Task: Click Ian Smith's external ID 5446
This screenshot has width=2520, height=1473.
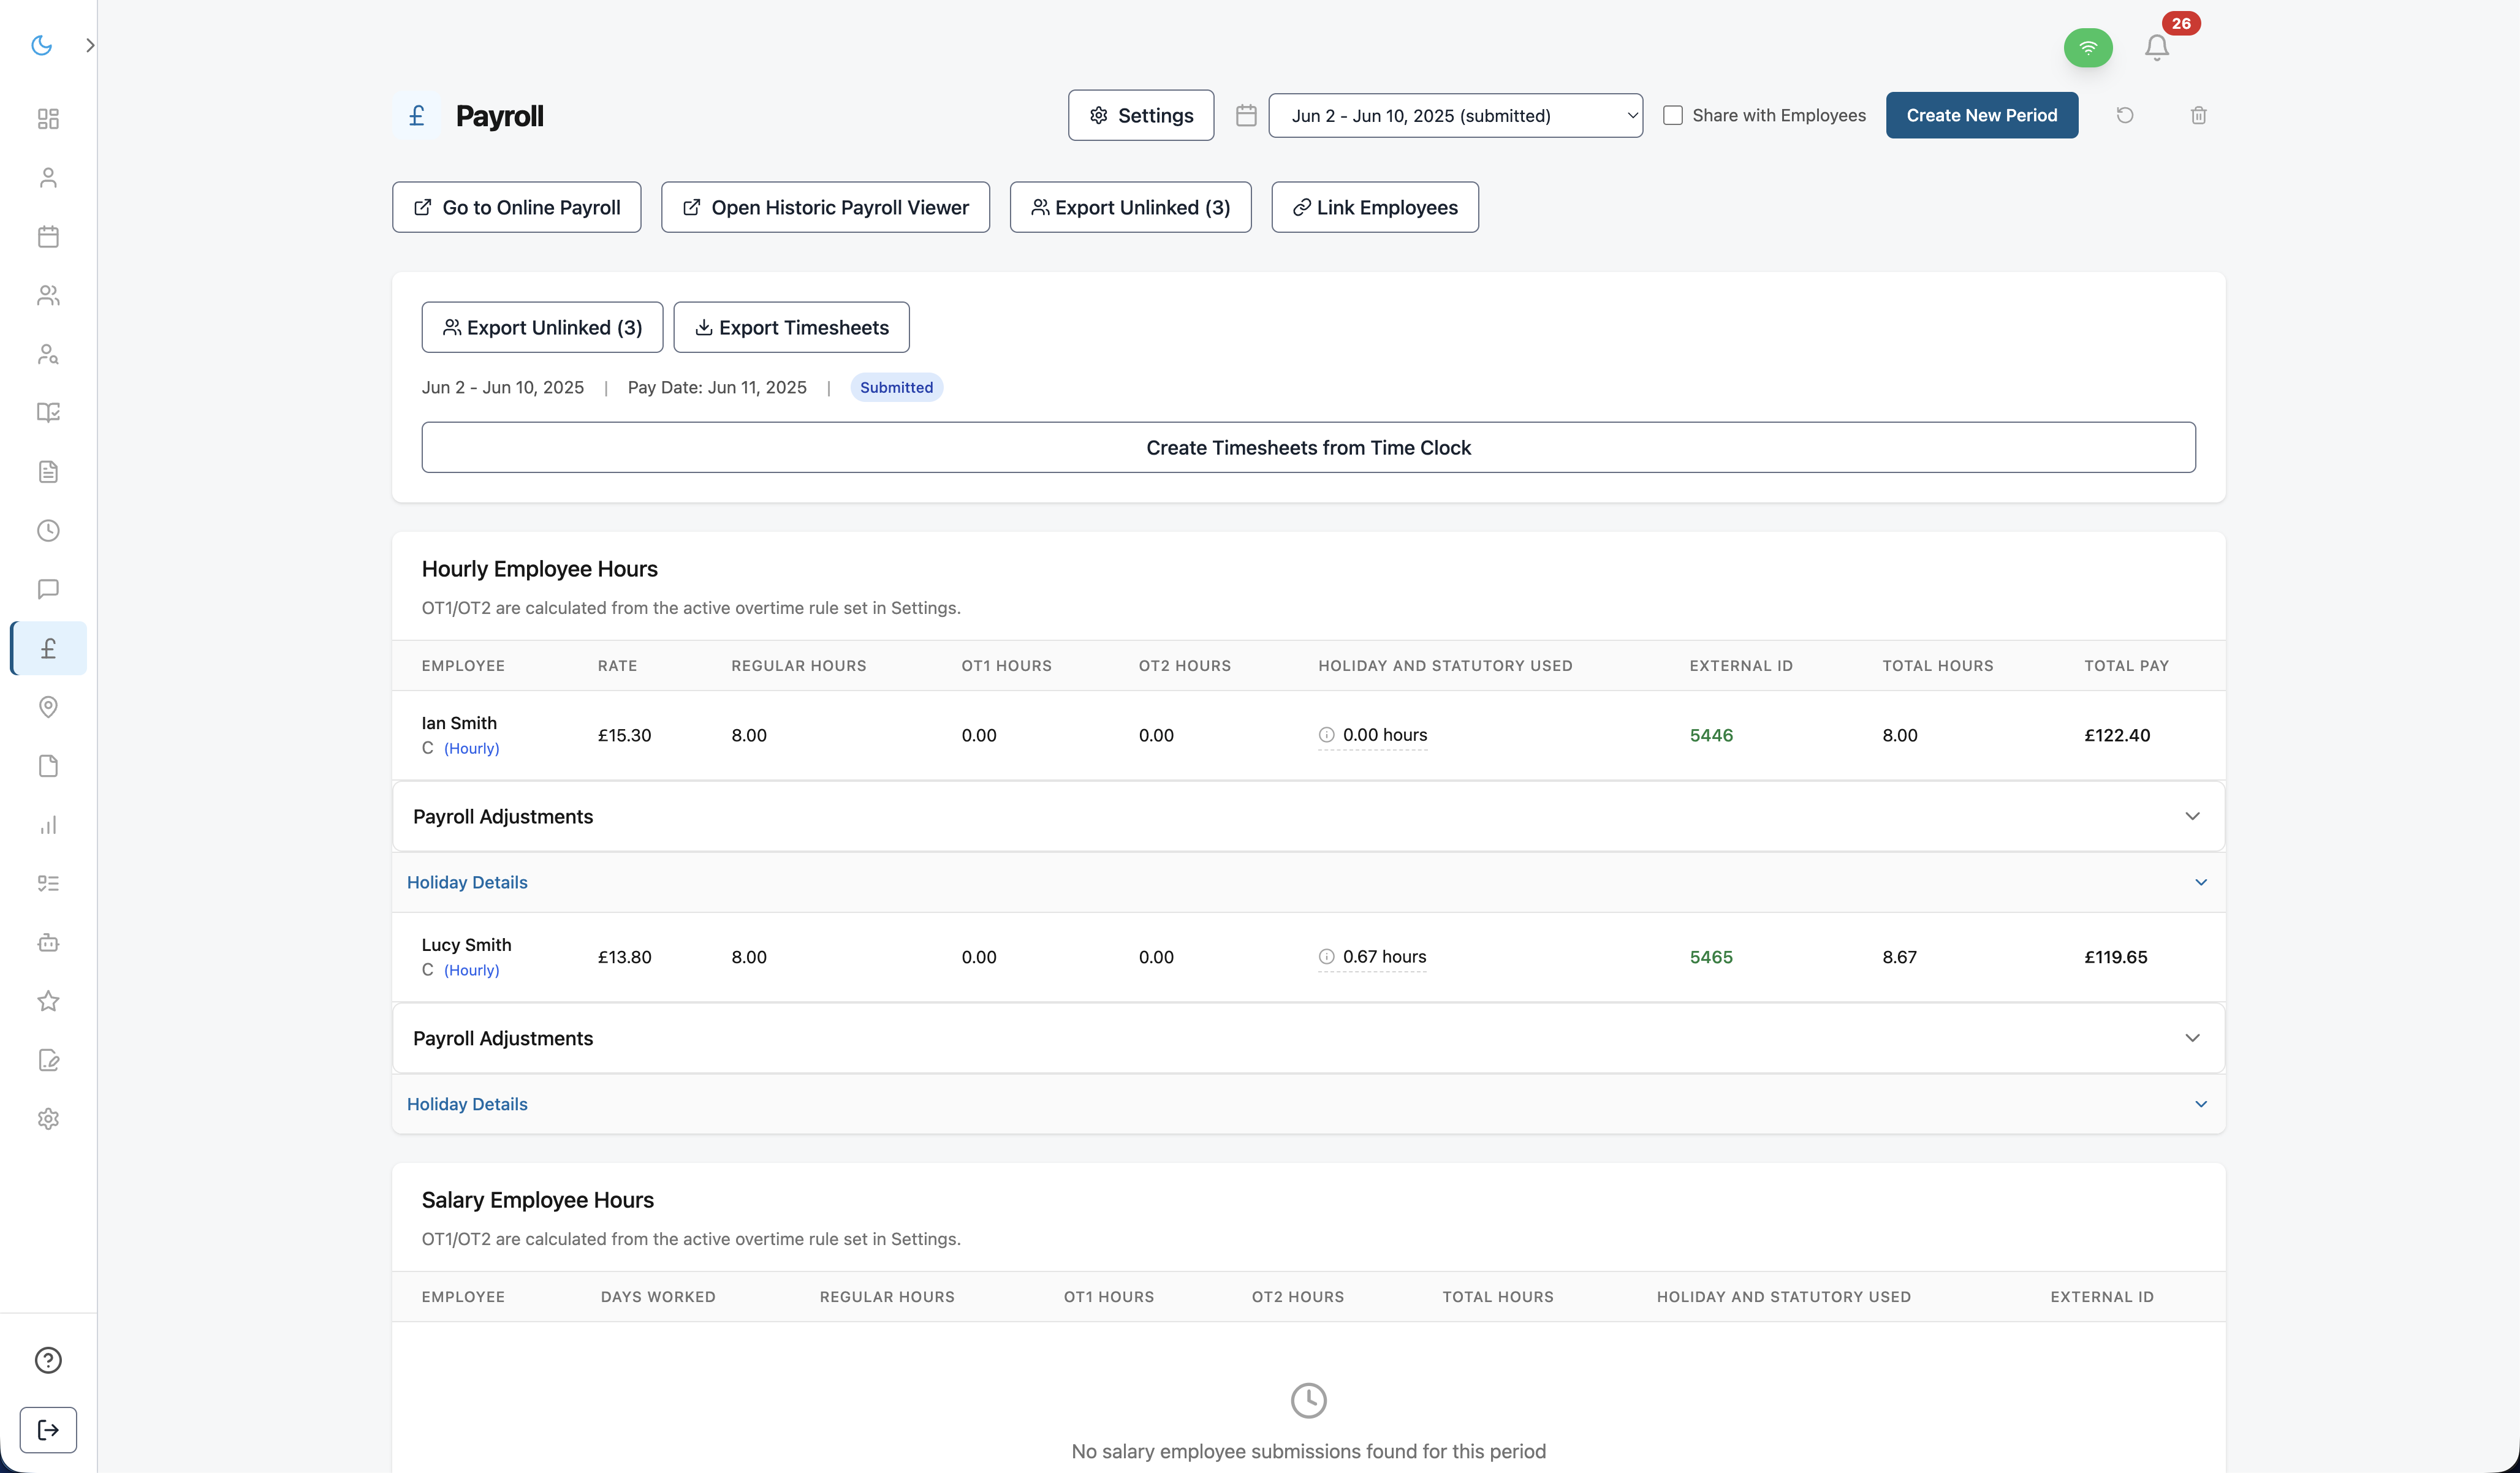Action: point(1711,735)
